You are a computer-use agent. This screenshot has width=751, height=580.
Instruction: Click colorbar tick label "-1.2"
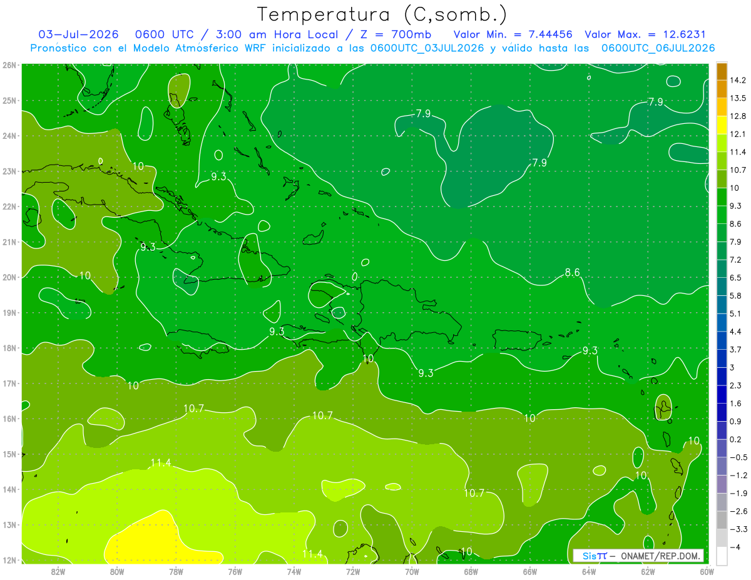coord(738,475)
